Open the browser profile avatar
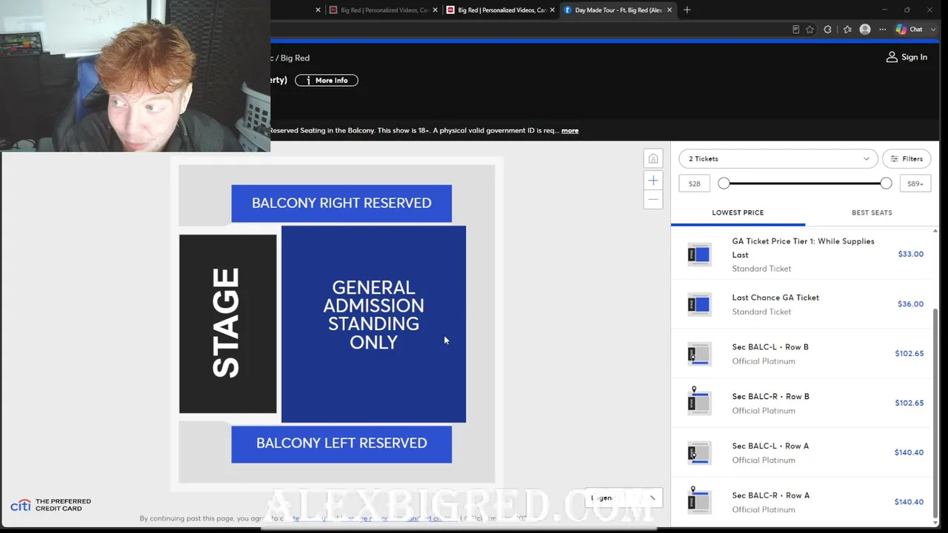 (865, 30)
